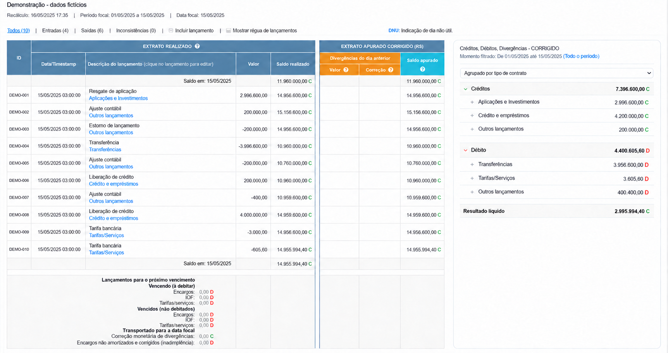Viewport: 668px width, 353px height.
Task: Collapse the Créditos group chevron
Action: pyautogui.click(x=465, y=89)
